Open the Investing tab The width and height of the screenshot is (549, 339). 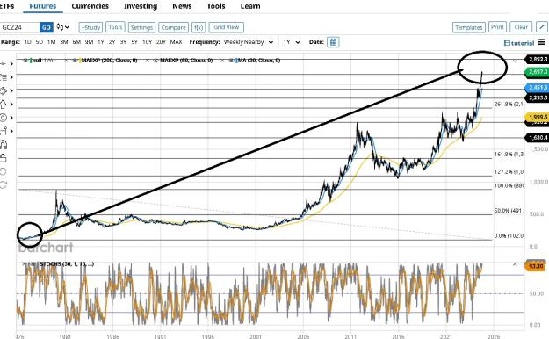click(x=141, y=6)
